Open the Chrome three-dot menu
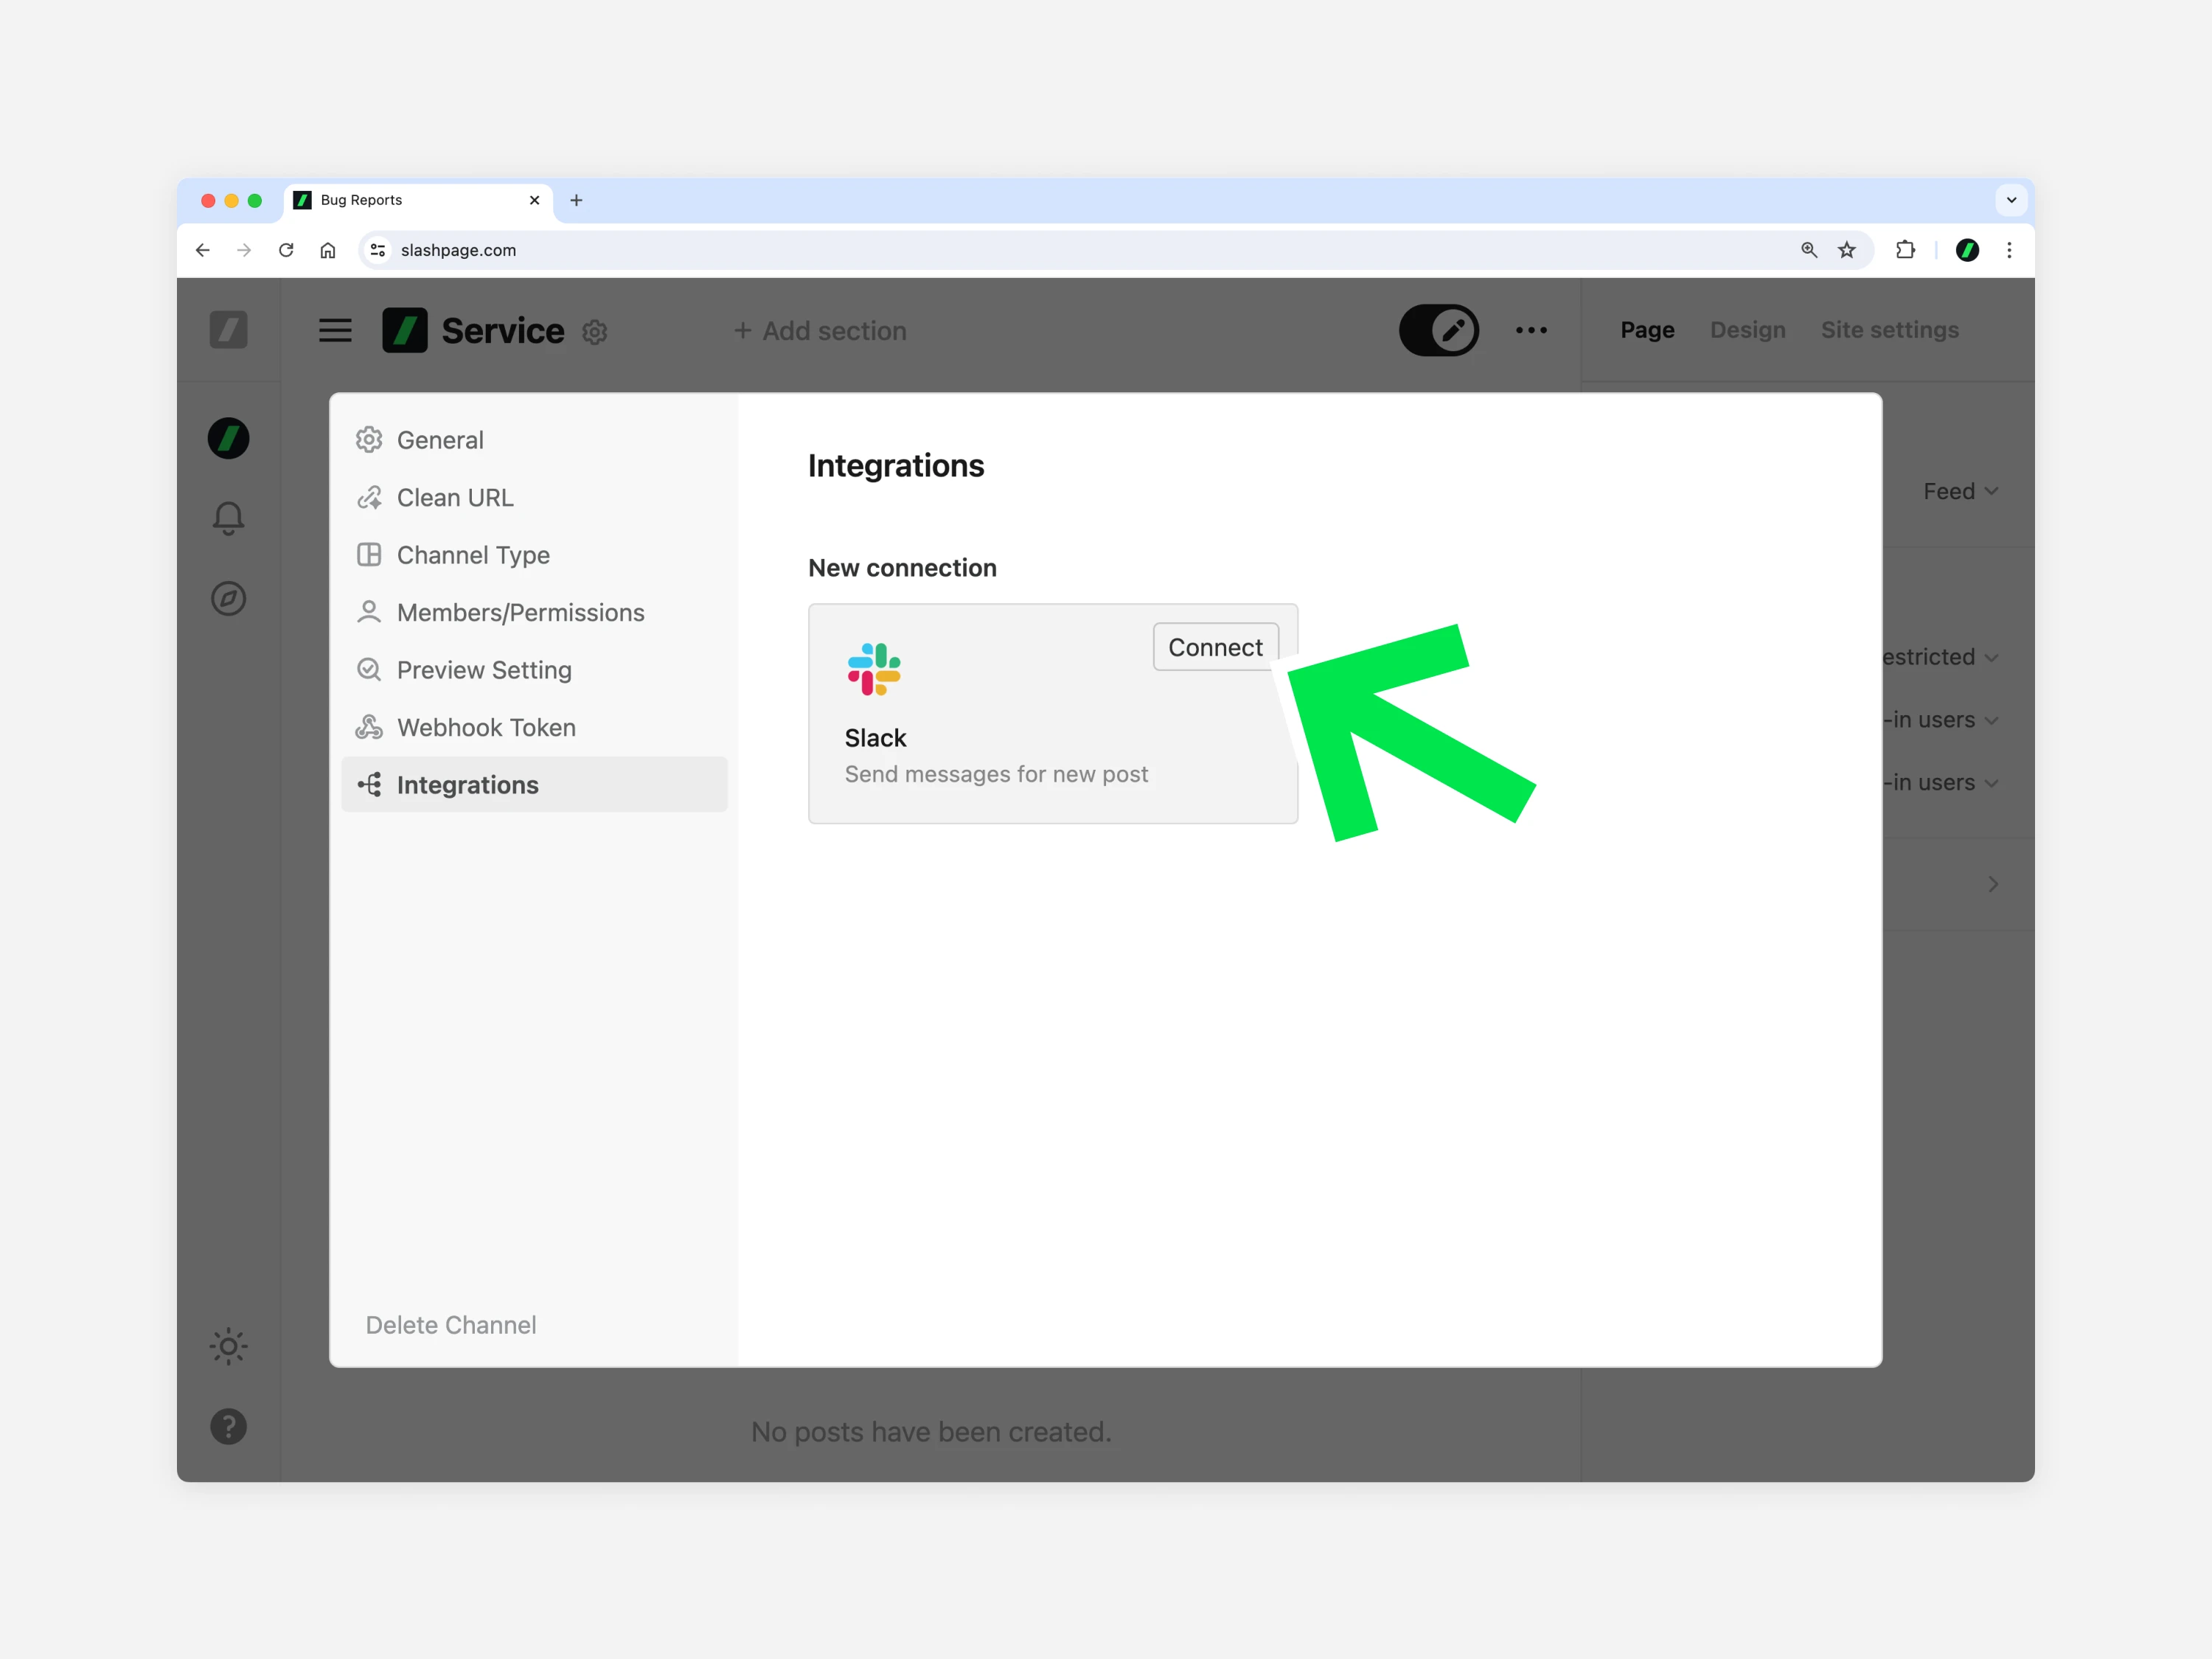The width and height of the screenshot is (2212, 1659). [2009, 250]
